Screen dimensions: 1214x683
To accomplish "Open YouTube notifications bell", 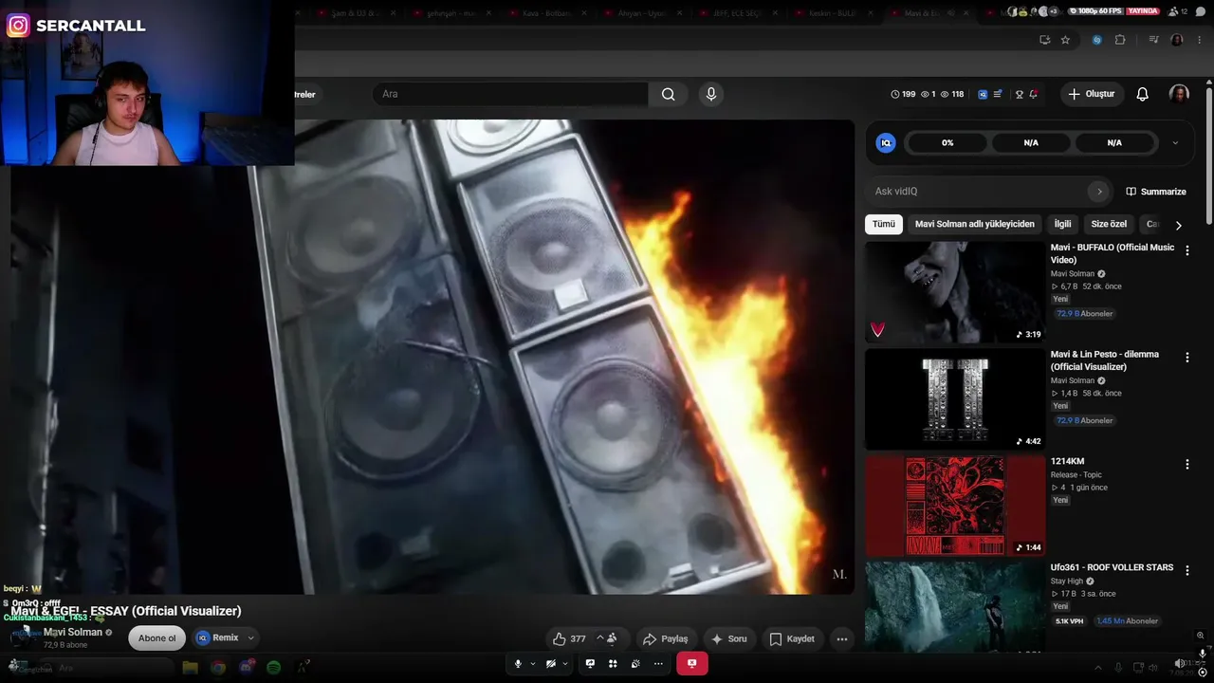I will click(x=1143, y=94).
